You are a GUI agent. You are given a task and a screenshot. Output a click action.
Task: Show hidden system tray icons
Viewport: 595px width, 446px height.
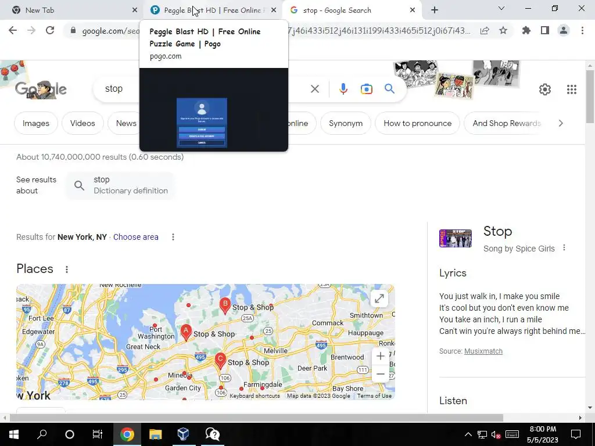[468, 434]
